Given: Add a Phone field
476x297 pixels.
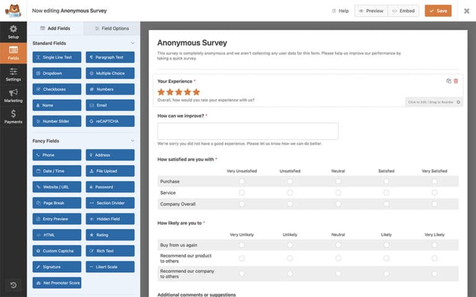Looking at the screenshot, I should tap(57, 155).
